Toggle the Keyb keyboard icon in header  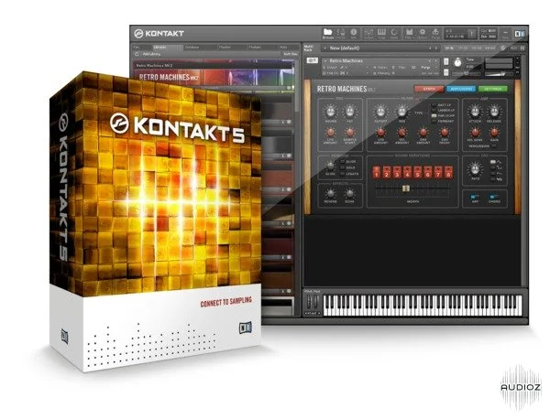(x=381, y=33)
